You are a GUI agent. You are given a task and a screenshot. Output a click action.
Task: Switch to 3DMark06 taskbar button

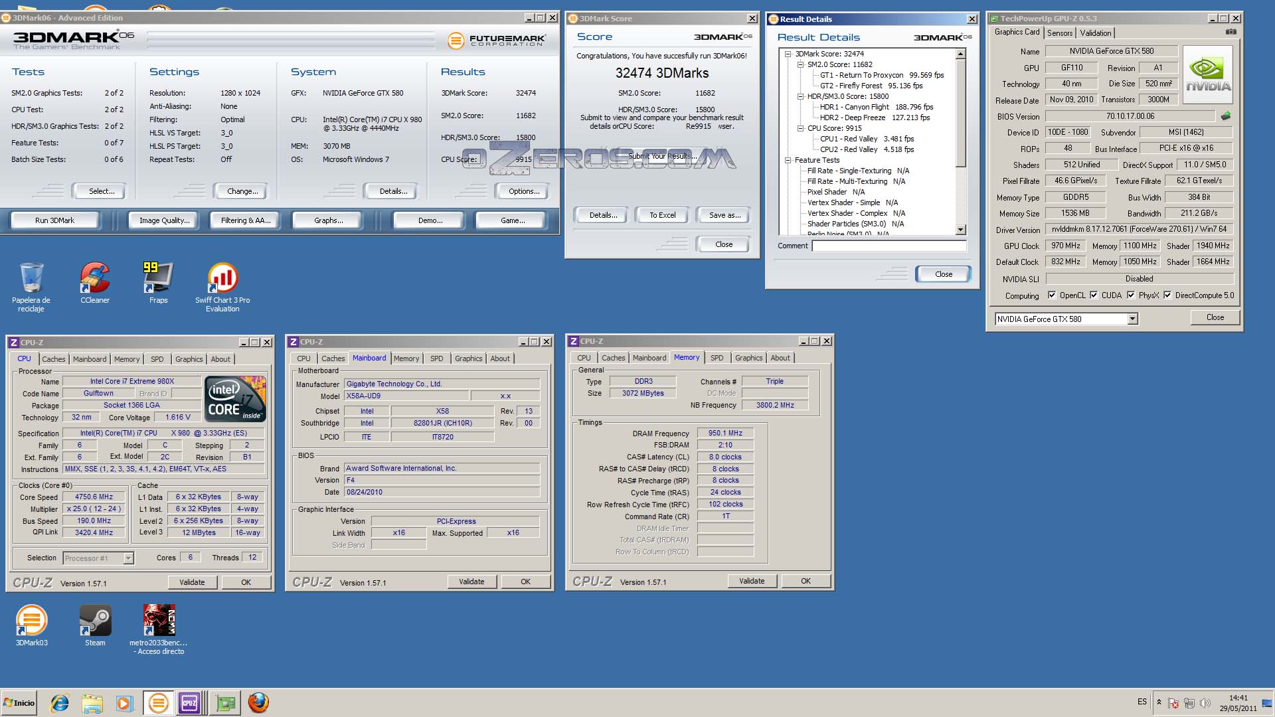click(x=158, y=703)
